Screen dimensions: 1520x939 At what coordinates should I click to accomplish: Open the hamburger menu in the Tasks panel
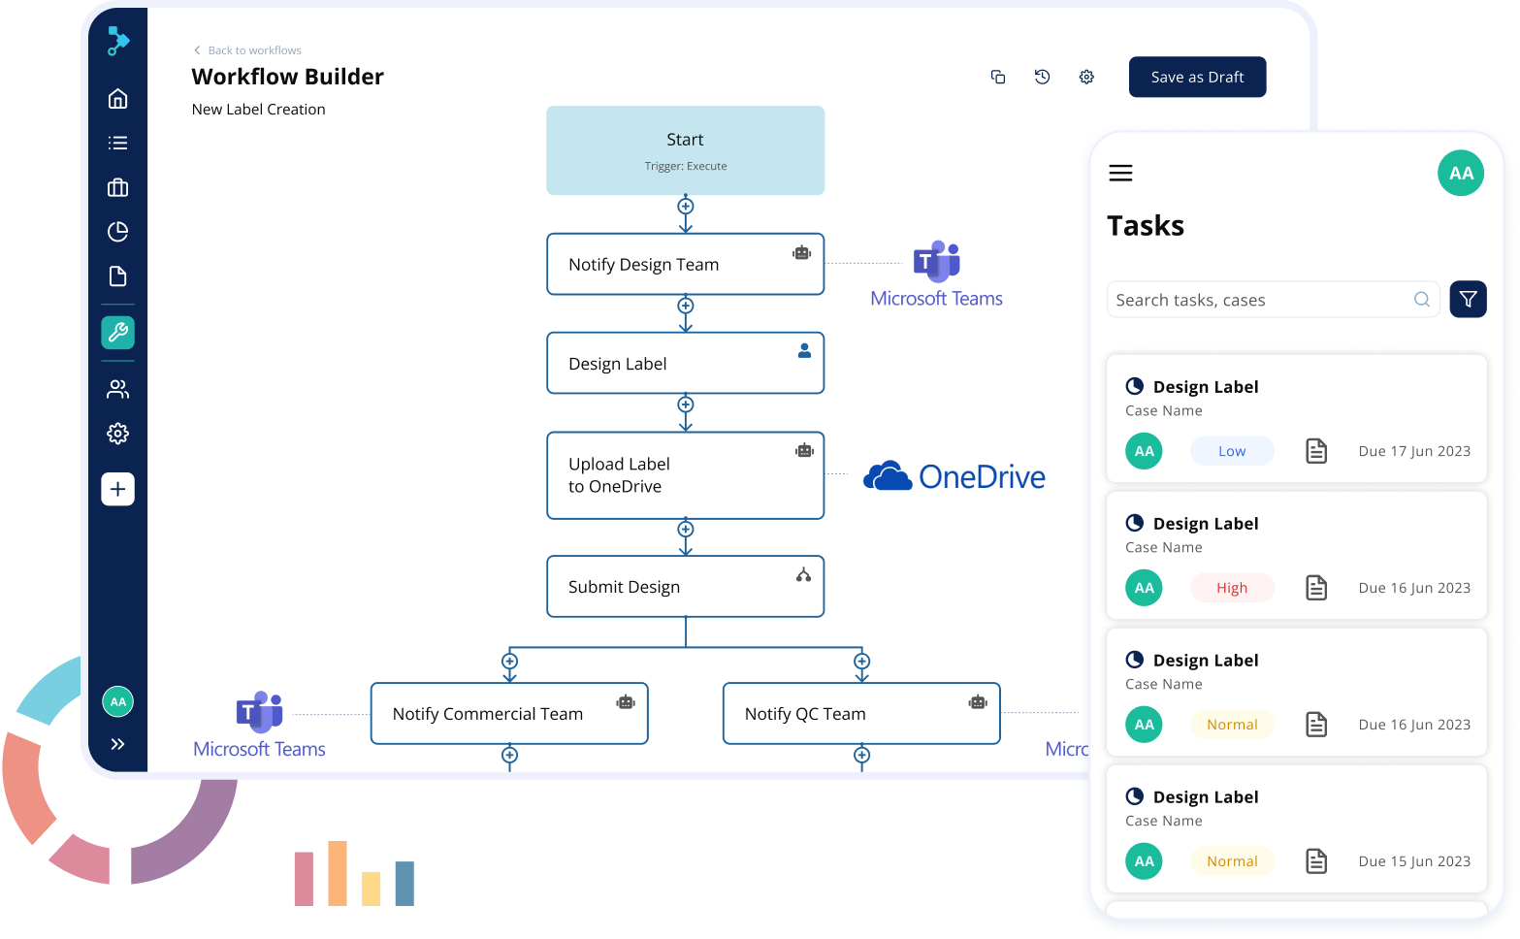(x=1120, y=173)
